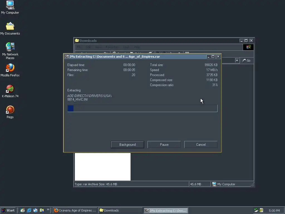Click the right system tray icon next to the clock
This screenshot has width=285, height=214.
tap(261, 210)
